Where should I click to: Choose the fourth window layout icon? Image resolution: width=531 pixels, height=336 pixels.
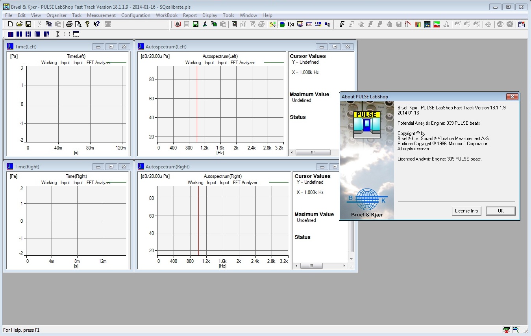(37, 34)
